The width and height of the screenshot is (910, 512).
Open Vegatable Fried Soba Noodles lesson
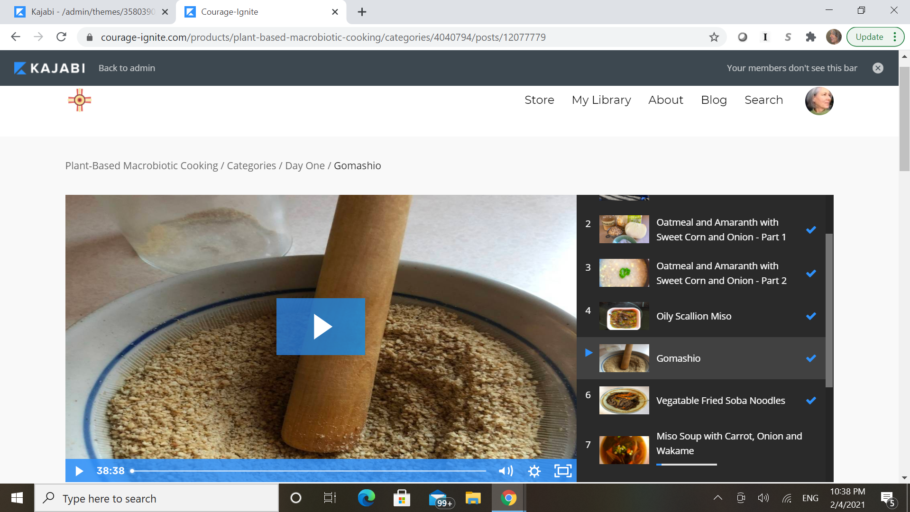coord(720,401)
